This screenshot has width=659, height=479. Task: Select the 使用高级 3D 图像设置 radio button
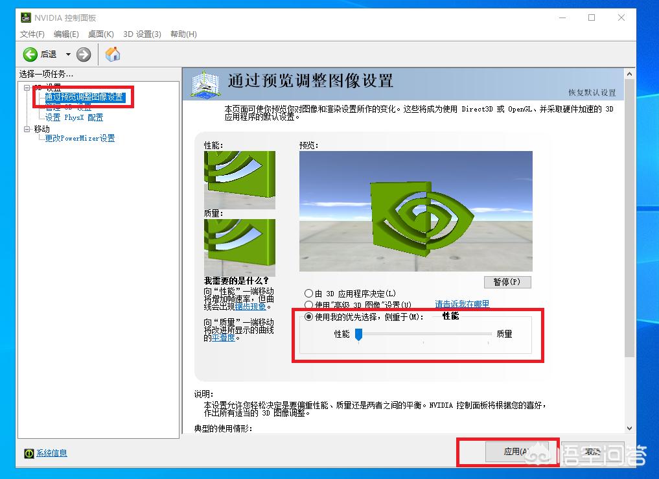click(x=309, y=305)
